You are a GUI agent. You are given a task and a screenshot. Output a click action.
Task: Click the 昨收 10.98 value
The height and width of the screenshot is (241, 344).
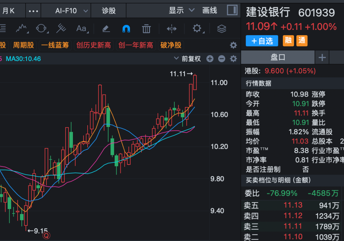pos(299,94)
